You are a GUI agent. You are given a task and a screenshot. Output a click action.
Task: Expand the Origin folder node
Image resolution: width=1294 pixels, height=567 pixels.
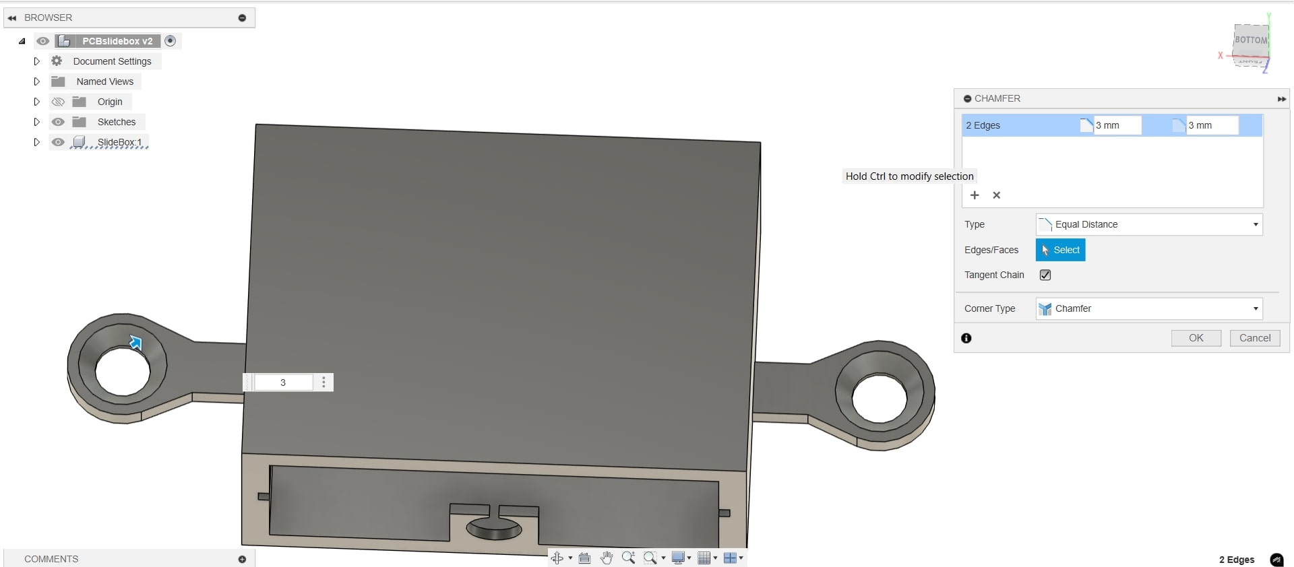(x=37, y=102)
